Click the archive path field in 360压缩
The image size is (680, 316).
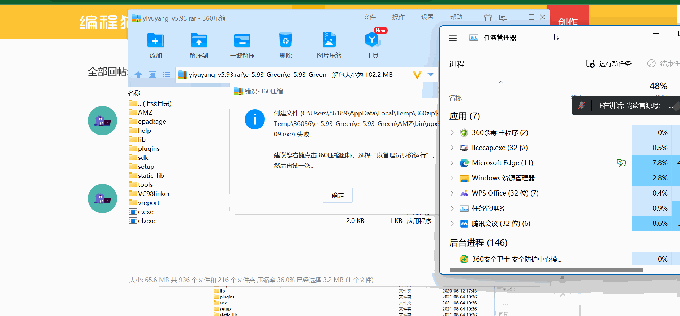(x=291, y=75)
